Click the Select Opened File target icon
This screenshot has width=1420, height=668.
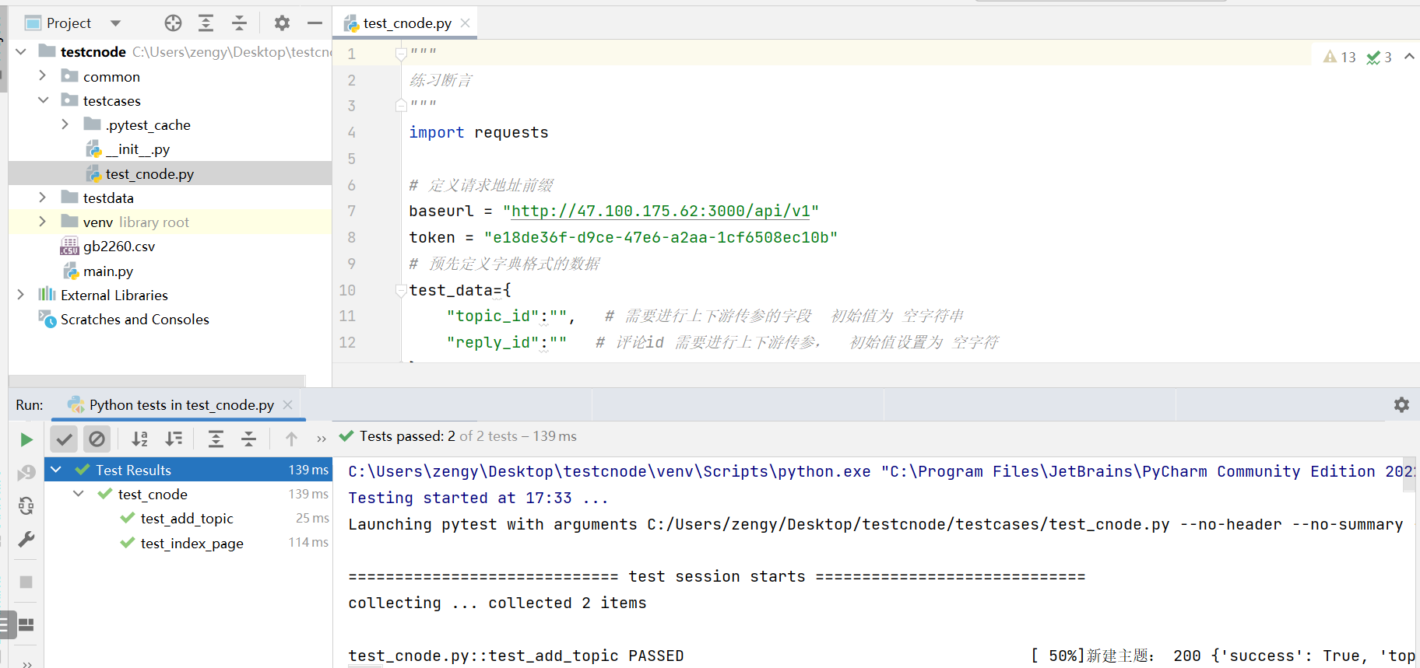173,23
